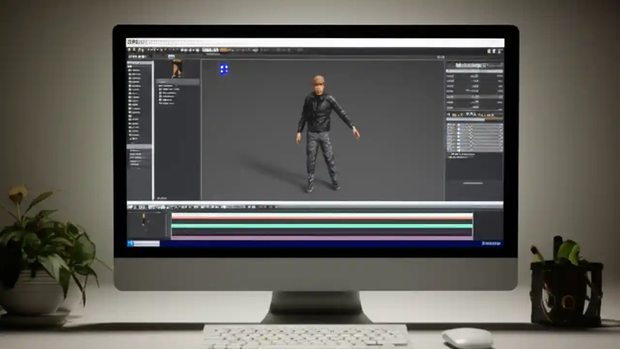Click the status bar link at bottom right
The height and width of the screenshot is (349, 620).
point(491,244)
